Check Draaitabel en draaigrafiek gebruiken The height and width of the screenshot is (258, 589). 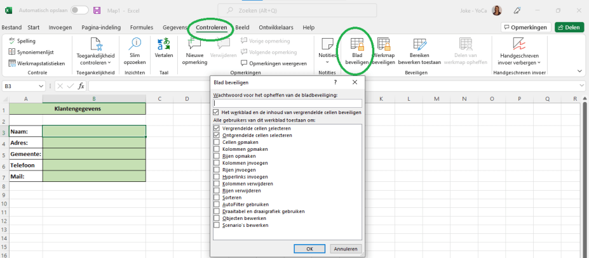tap(217, 211)
